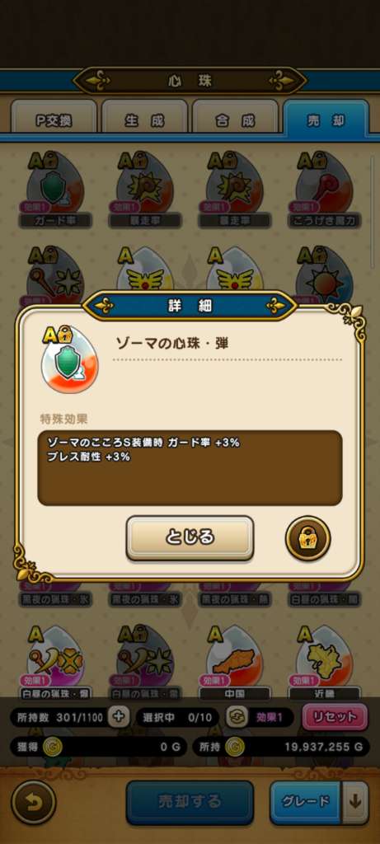This screenshot has width=380, height=844.
Task: Switch to the P交換 tab
Action: [54, 120]
